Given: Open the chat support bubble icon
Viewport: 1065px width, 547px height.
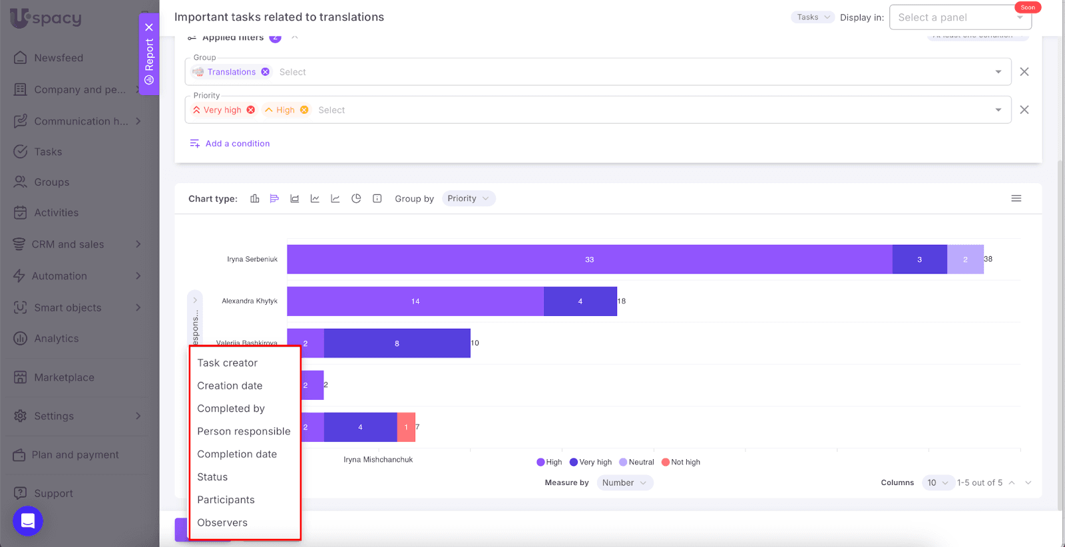Looking at the screenshot, I should 28,521.
